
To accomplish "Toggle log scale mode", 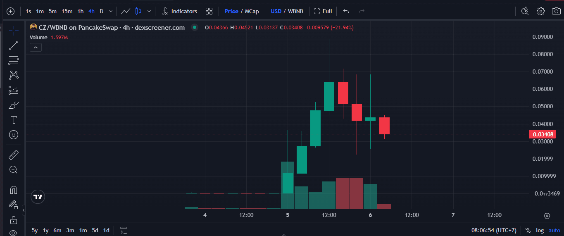I will point(540,230).
